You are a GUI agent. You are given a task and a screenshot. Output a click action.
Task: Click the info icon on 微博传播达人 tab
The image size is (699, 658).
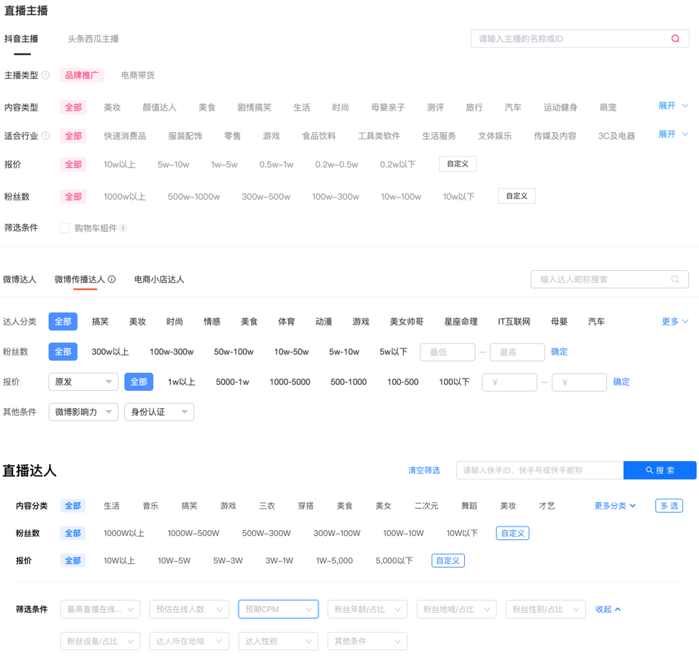click(x=112, y=279)
